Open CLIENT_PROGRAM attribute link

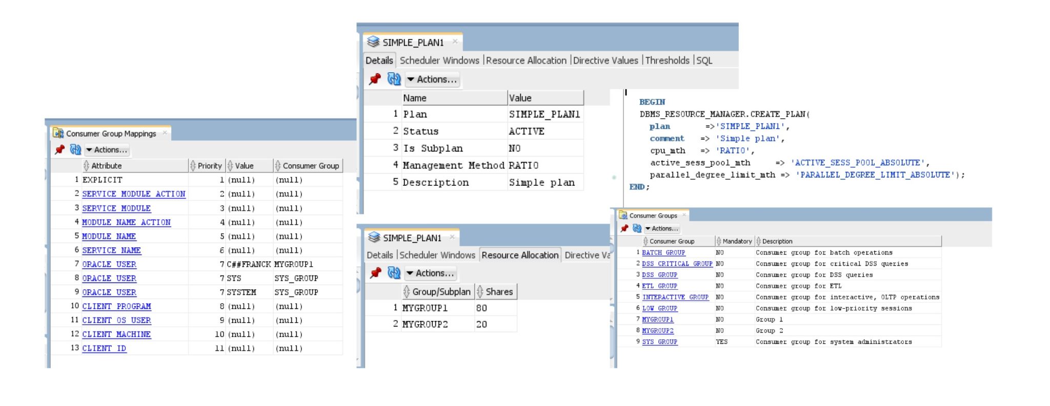(x=116, y=306)
